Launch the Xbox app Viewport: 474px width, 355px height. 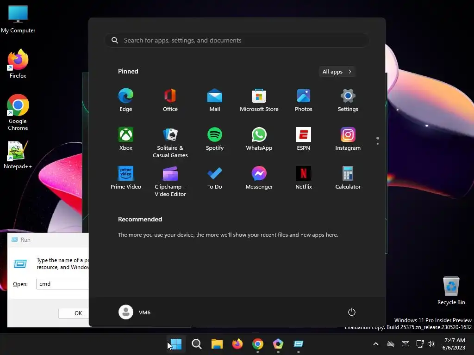[126, 139]
